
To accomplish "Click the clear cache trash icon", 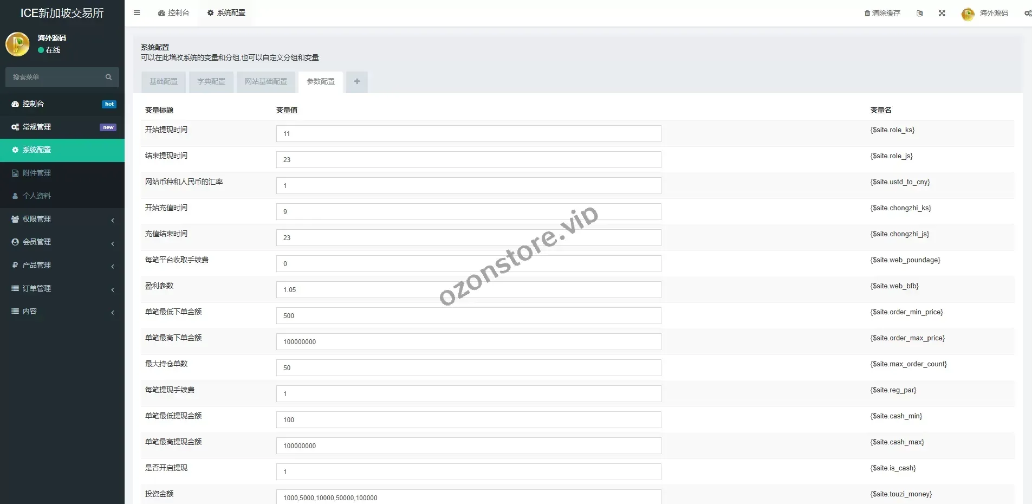I will pyautogui.click(x=867, y=14).
